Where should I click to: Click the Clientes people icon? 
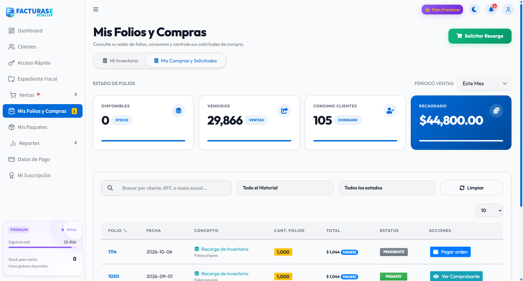coord(11,47)
